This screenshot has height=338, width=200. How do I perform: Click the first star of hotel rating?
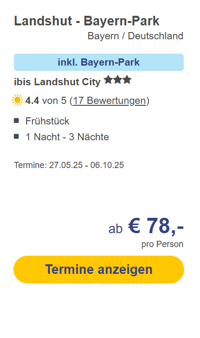[x=109, y=80]
